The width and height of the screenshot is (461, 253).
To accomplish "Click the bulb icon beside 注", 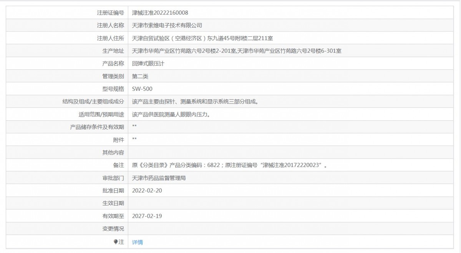I will point(116,242).
